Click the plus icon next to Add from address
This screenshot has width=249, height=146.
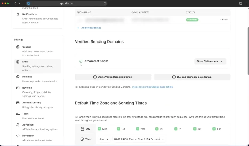[78, 28]
